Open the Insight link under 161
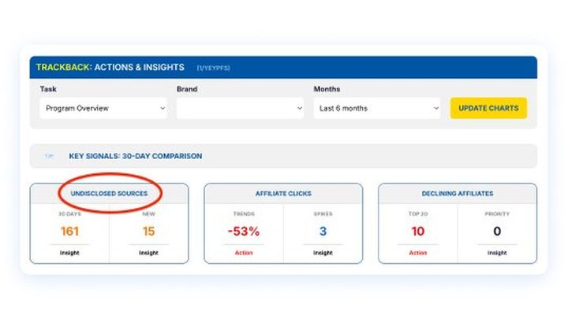This screenshot has height=319, width=568. tap(69, 253)
